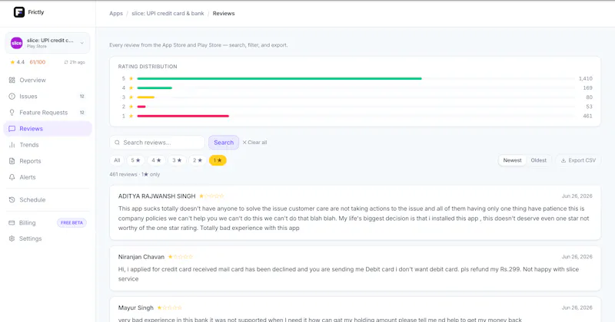The height and width of the screenshot is (322, 615).
Task: Click the Schedule clock icon
Action: [12, 200]
